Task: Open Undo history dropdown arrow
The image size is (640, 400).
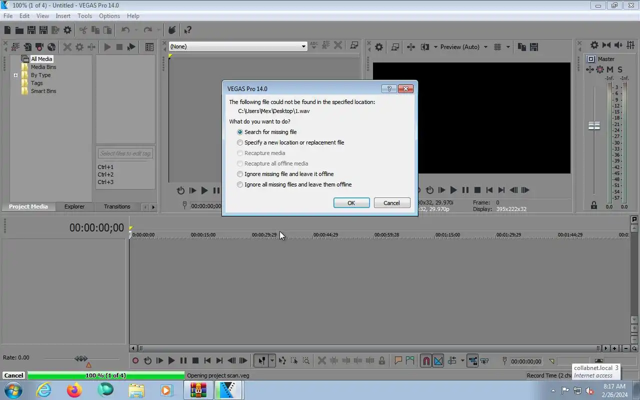Action: pyautogui.click(x=136, y=30)
